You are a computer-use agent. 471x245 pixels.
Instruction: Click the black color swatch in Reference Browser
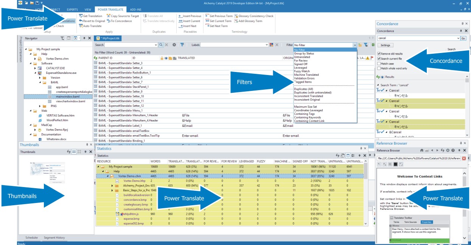click(x=395, y=164)
